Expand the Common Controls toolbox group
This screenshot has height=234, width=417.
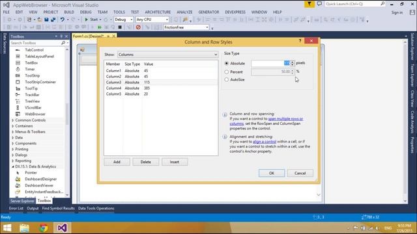point(13,120)
